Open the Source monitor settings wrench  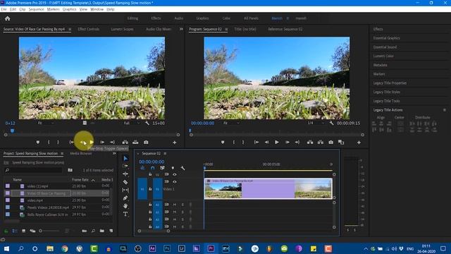[x=147, y=123]
